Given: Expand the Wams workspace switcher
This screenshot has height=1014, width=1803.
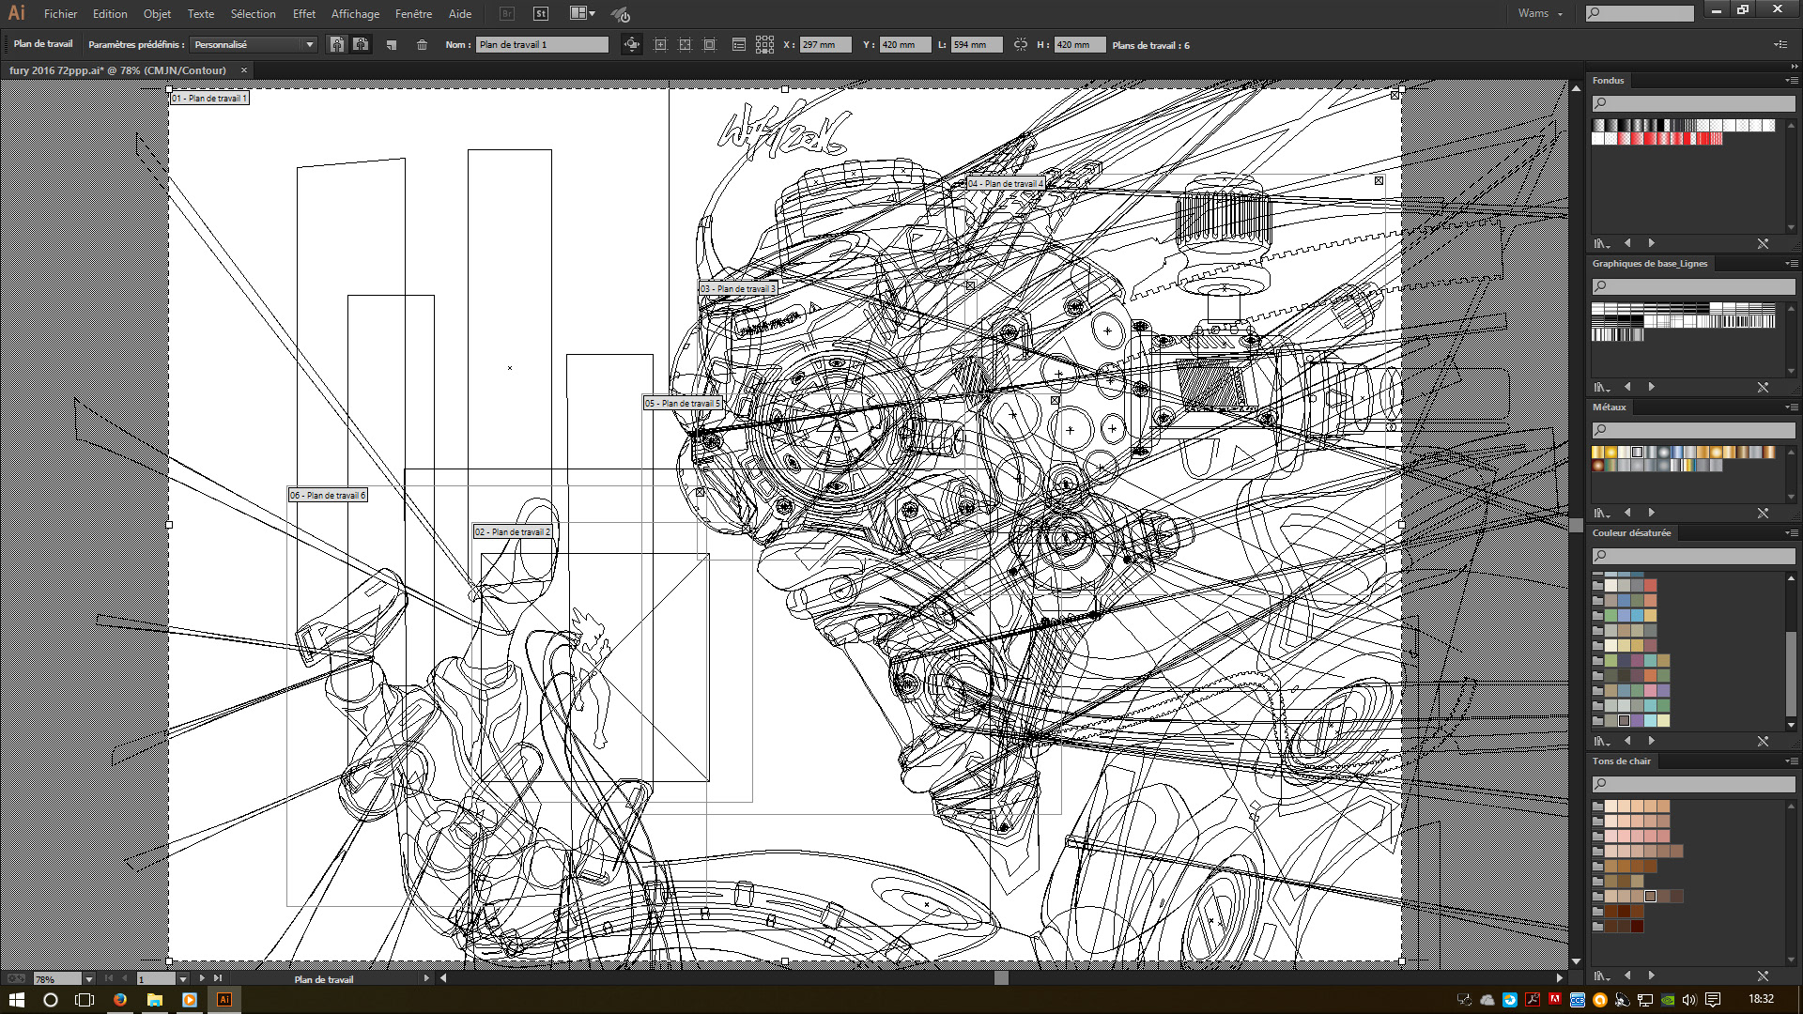Looking at the screenshot, I should click(x=1541, y=14).
